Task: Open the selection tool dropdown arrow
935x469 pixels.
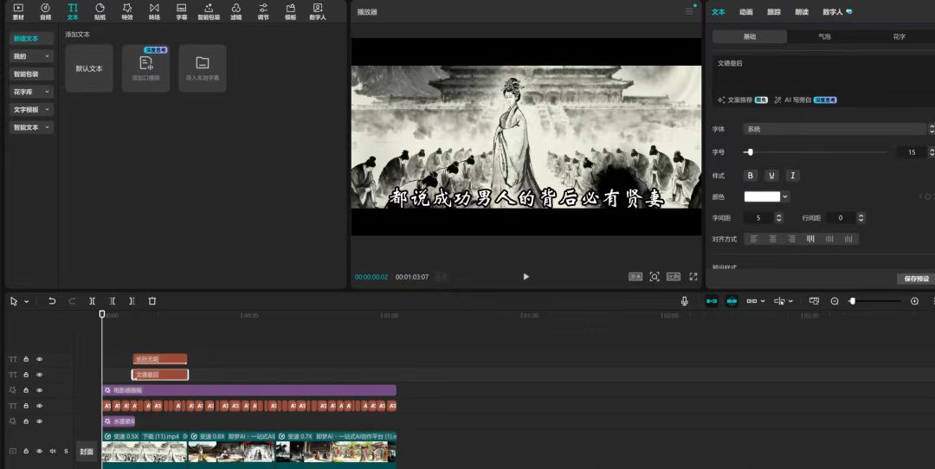Action: click(27, 302)
